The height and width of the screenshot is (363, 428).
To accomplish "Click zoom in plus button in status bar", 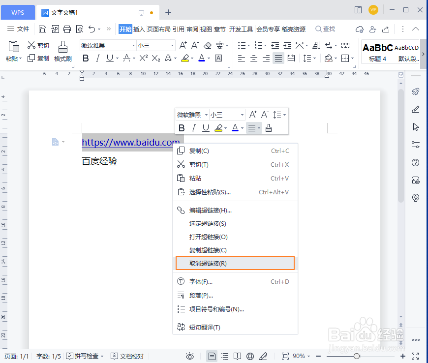I will click(402, 356).
